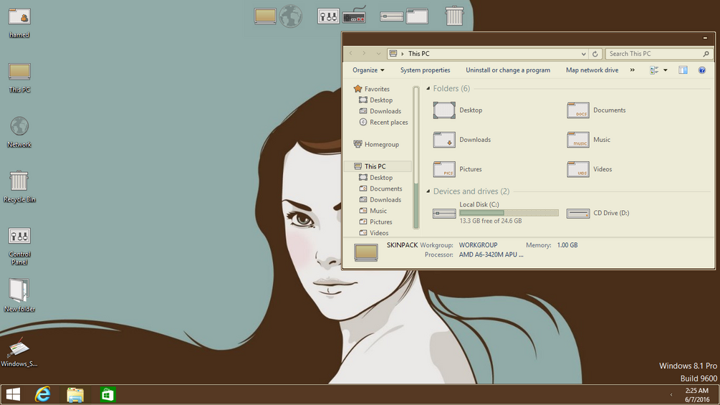Click the Forward navigation arrow
This screenshot has width=720, height=405.
(364, 54)
